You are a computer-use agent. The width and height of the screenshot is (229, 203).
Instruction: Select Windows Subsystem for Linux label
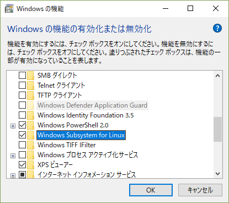point(81,135)
